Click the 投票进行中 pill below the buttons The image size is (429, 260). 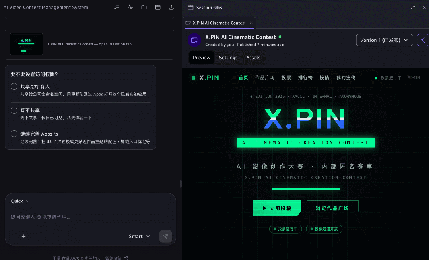coord(285,229)
